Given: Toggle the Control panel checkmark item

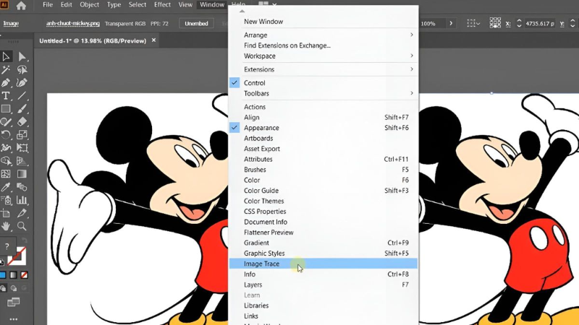Looking at the screenshot, I should 324,83.
